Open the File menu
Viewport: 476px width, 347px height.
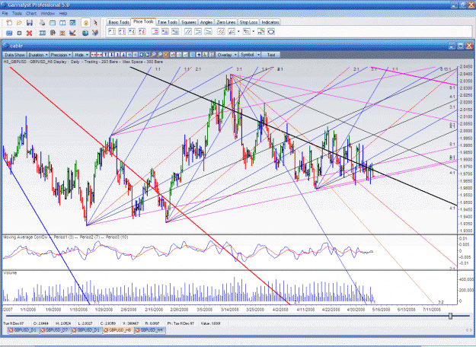coord(5,14)
